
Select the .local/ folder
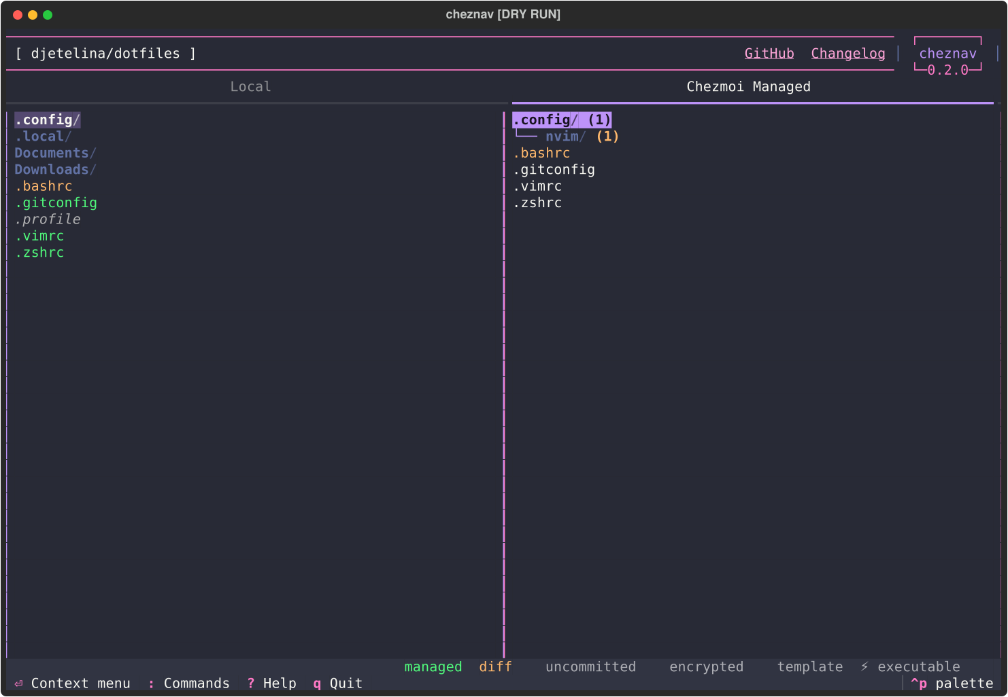pos(43,137)
